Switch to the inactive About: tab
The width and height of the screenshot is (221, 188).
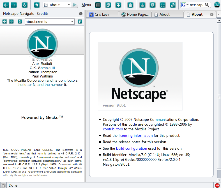tap(167, 14)
